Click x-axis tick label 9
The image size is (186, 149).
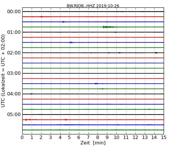107,138
